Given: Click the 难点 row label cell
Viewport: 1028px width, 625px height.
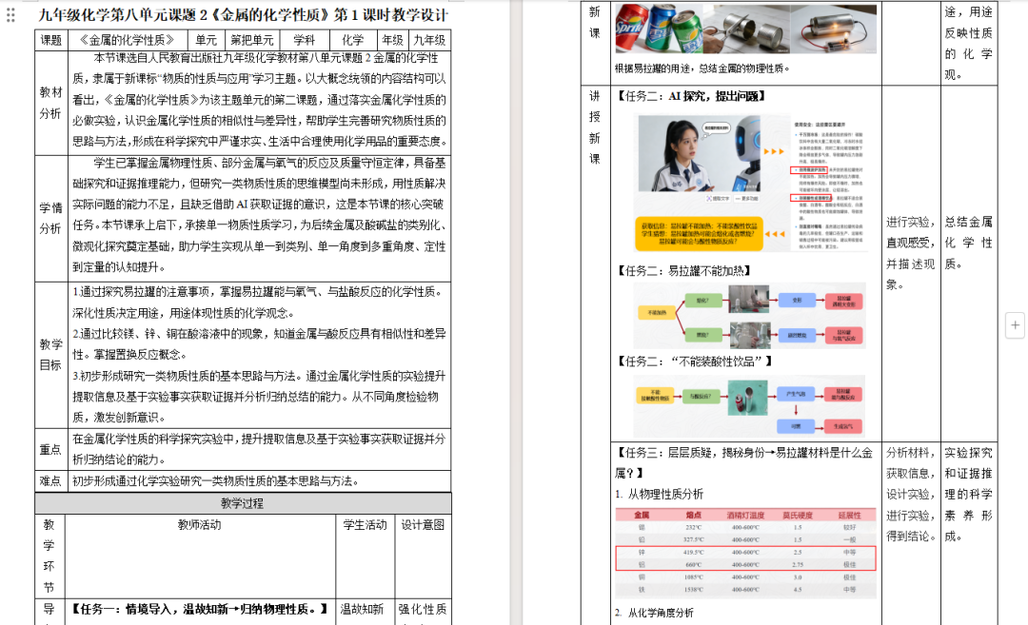Looking at the screenshot, I should [x=50, y=481].
